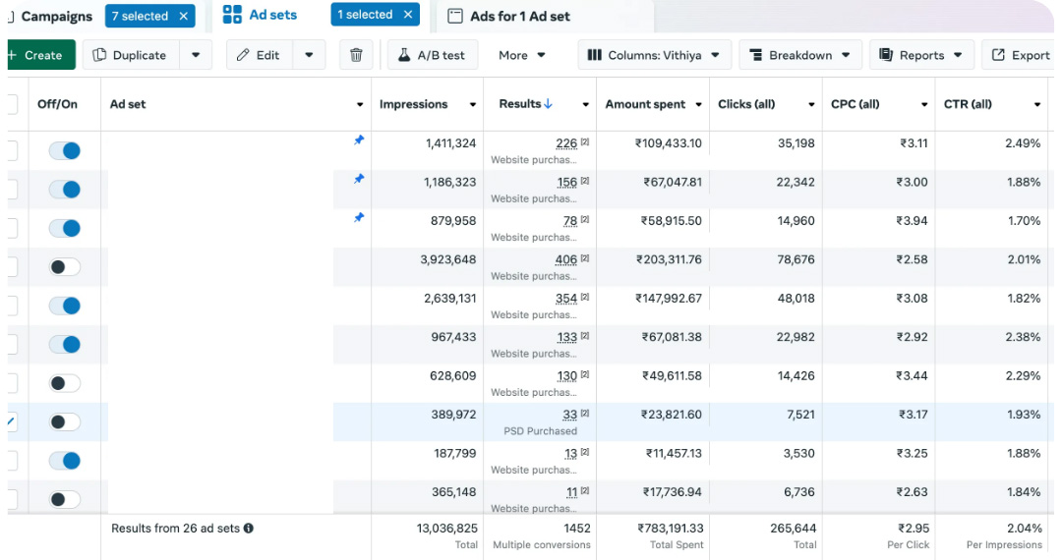1062x560 pixels.
Task: Click the trash delete icon
Action: pos(356,55)
